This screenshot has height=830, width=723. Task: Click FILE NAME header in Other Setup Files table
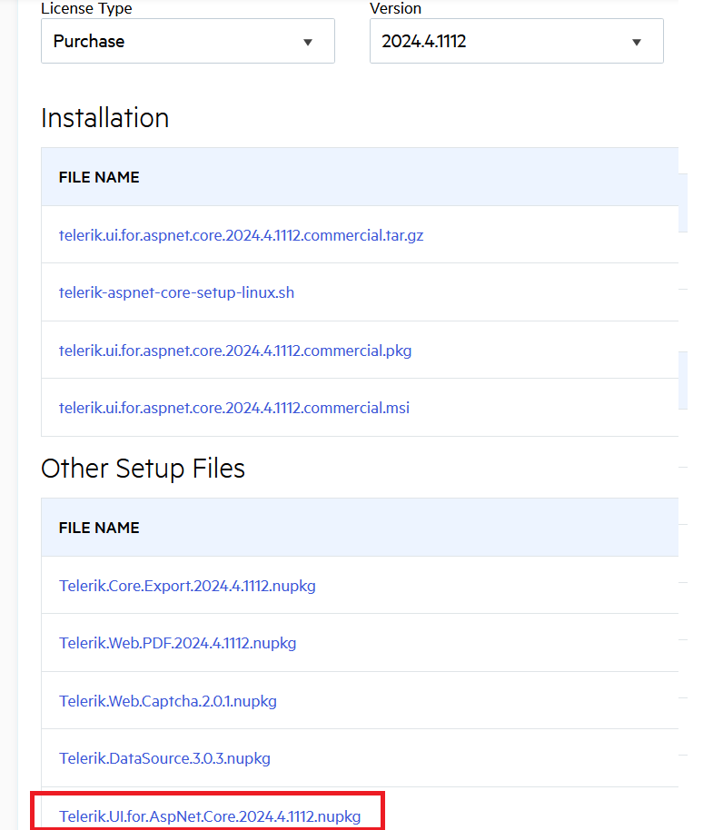pyautogui.click(x=99, y=528)
